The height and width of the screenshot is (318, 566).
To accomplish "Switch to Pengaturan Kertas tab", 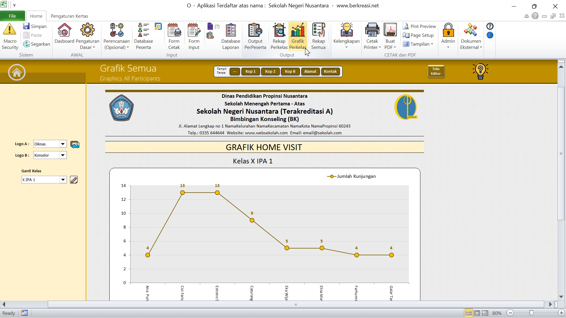I will coord(69,16).
